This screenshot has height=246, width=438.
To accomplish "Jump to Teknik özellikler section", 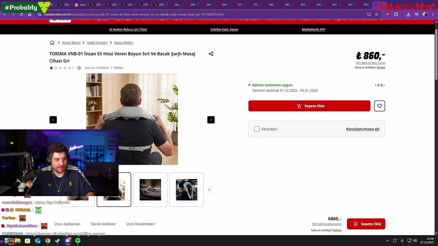I will coord(103,224).
